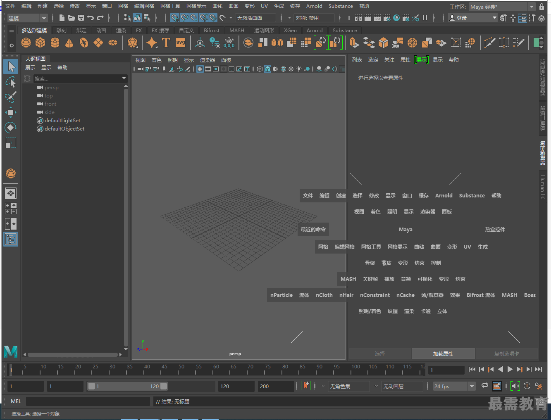Image resolution: width=551 pixels, height=420 pixels.
Task: Undo the last action via toolbar arrow
Action: click(x=91, y=18)
